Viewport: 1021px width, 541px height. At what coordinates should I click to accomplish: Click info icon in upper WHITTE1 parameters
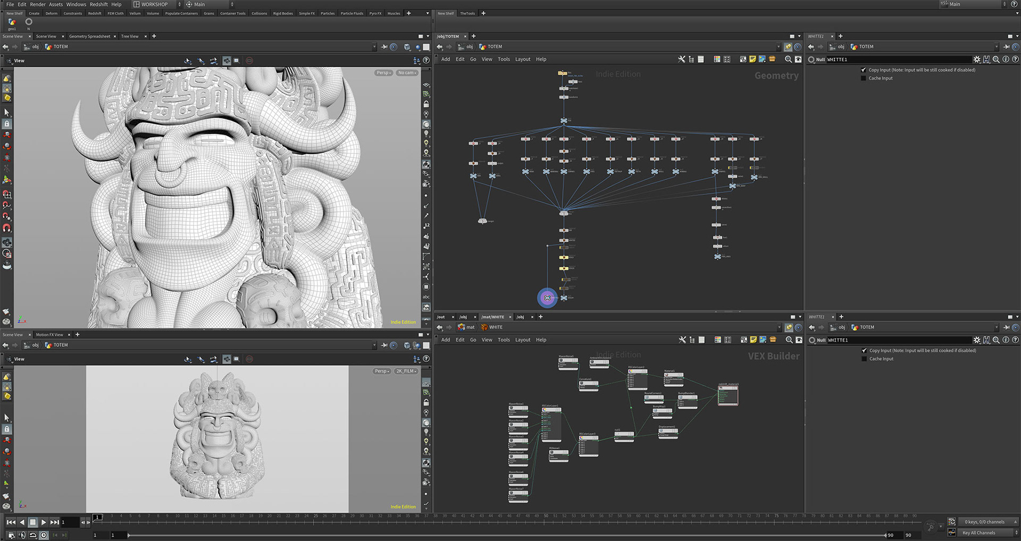coord(1006,60)
